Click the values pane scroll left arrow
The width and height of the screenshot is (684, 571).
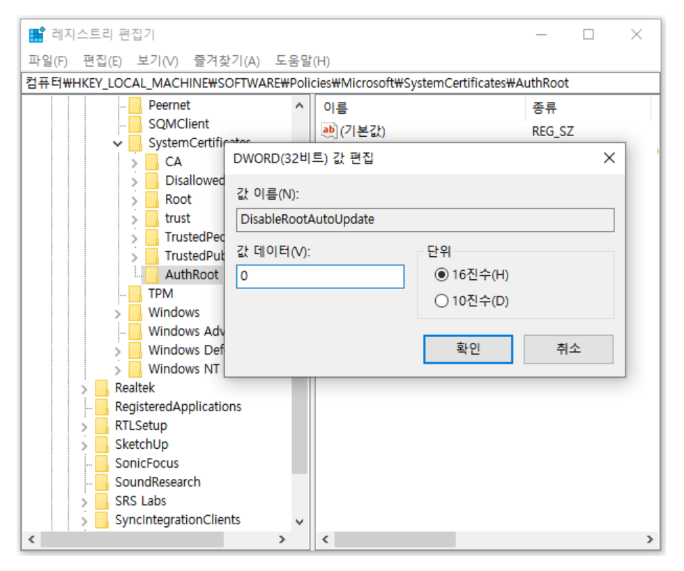(325, 539)
